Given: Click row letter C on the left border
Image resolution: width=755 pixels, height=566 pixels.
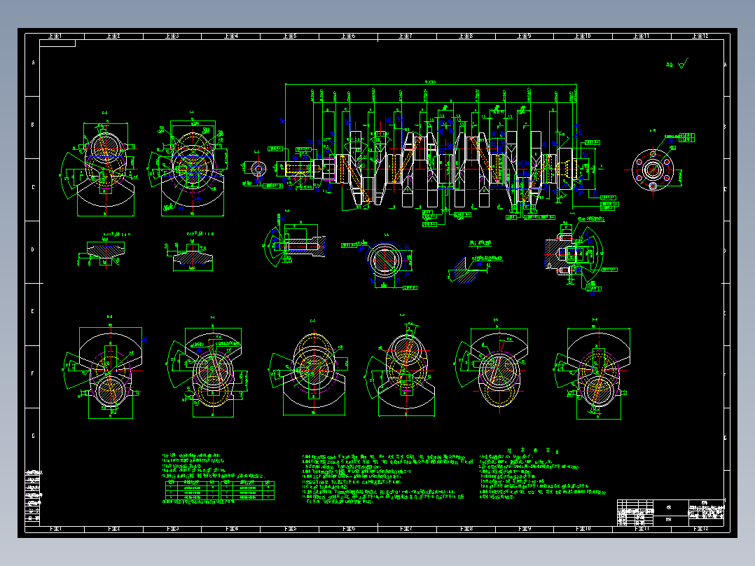Looking at the screenshot, I should [x=33, y=187].
